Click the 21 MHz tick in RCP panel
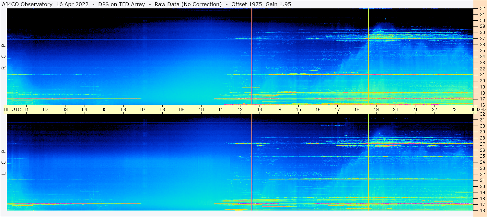The width and height of the screenshot is (487, 217). click(x=482, y=75)
